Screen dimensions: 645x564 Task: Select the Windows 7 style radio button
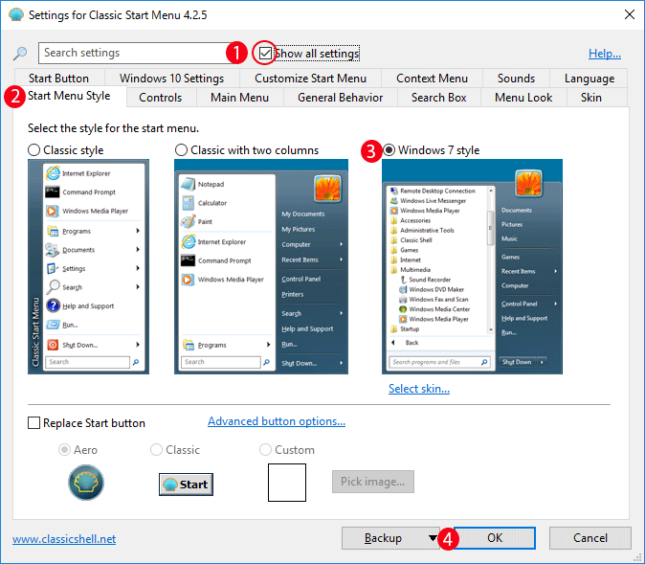[389, 149]
